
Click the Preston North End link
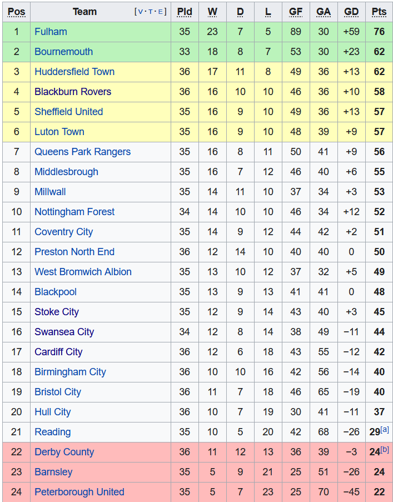74,252
